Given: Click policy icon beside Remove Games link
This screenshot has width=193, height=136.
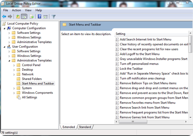Looking at the screenshot, I should tap(117, 117).
